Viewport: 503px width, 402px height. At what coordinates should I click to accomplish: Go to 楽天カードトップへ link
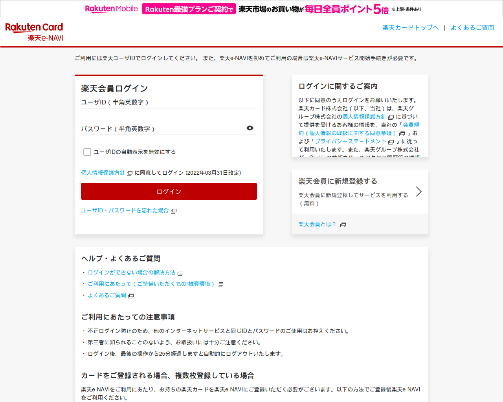pos(411,27)
